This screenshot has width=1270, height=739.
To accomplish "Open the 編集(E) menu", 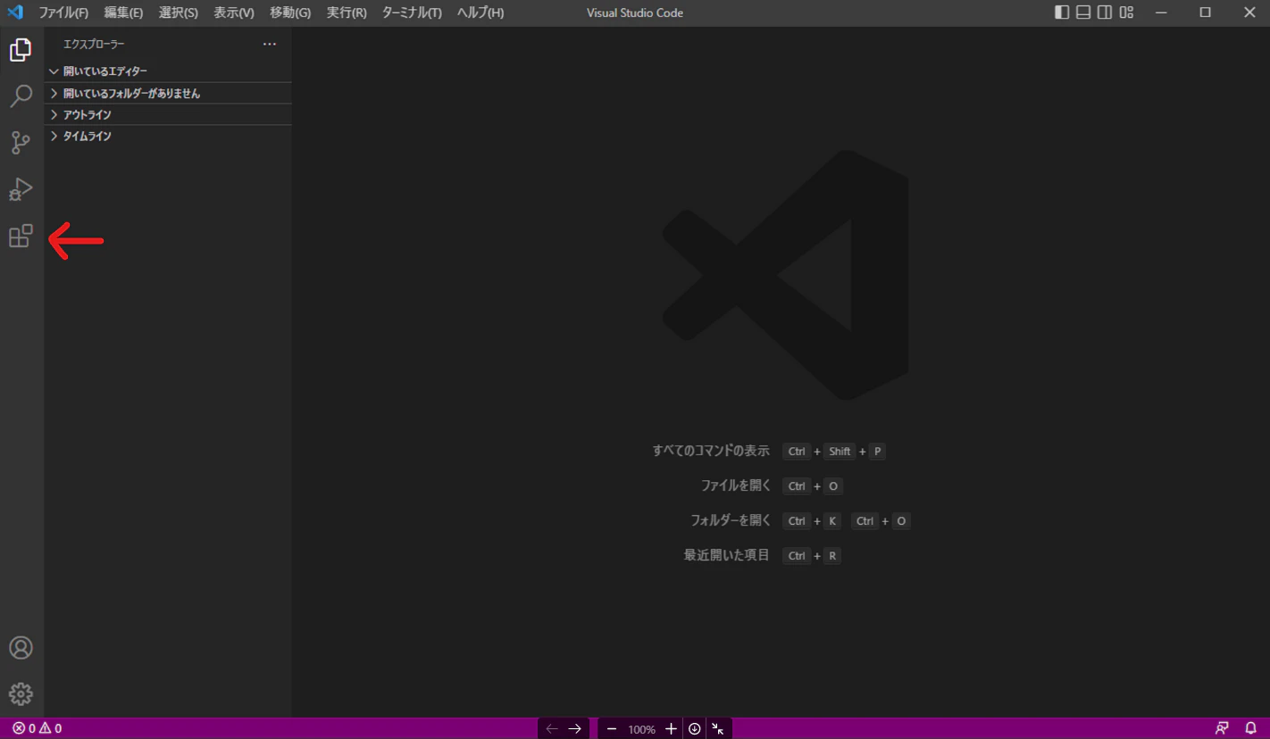I will pyautogui.click(x=123, y=12).
